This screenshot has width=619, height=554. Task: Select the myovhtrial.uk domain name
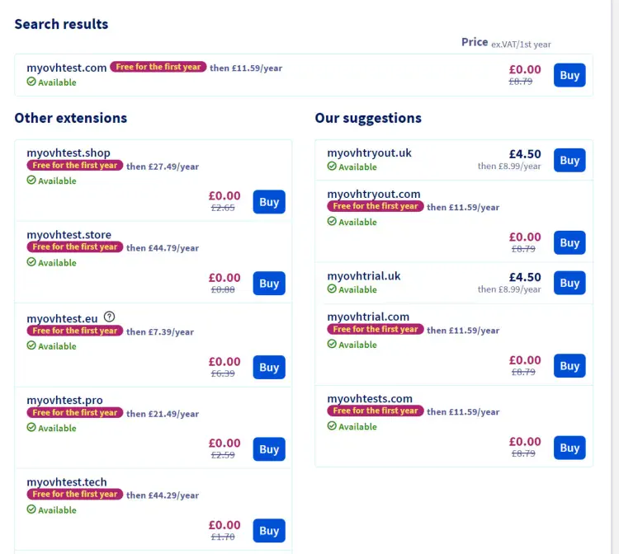(363, 276)
